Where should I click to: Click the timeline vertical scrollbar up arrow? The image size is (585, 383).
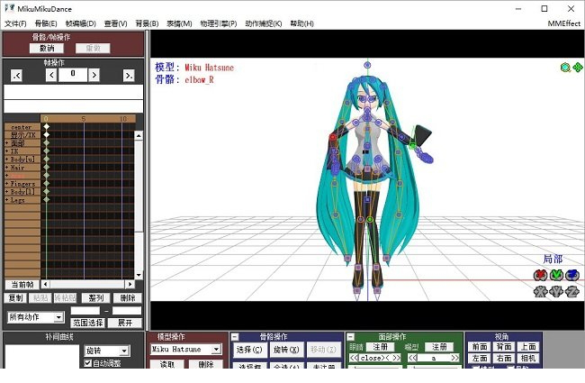139,136
